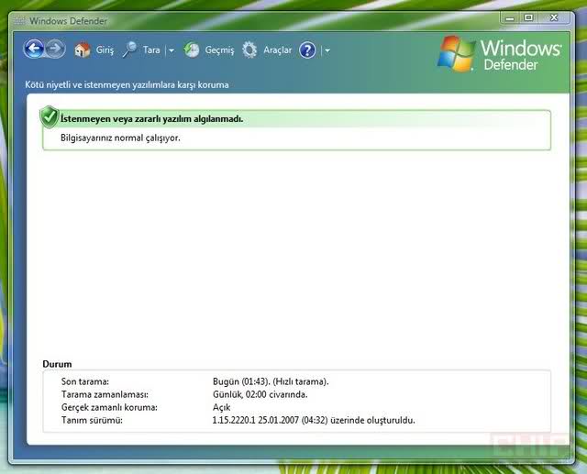Open the Araçlar gear icon

click(249, 50)
